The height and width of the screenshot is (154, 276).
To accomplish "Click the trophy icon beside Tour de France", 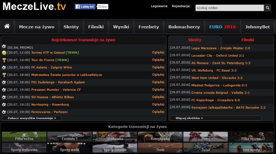I will pyautogui.click(x=4, y=60).
